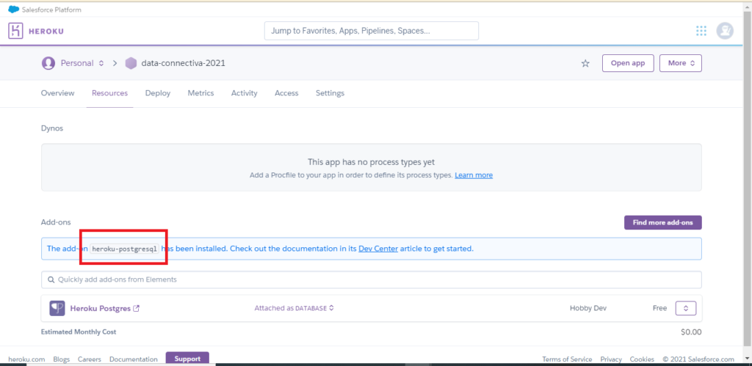Go to the Metrics tab
This screenshot has height=366, width=752.
200,93
